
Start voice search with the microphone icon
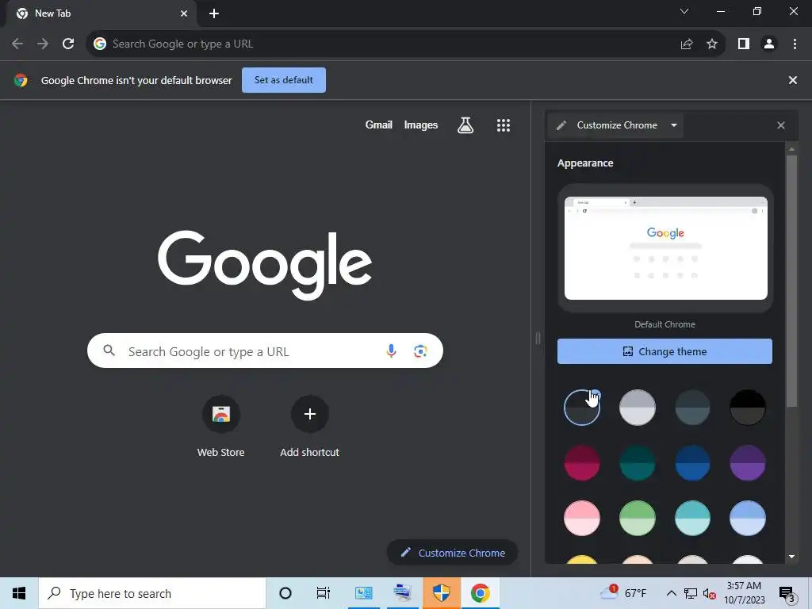391,351
